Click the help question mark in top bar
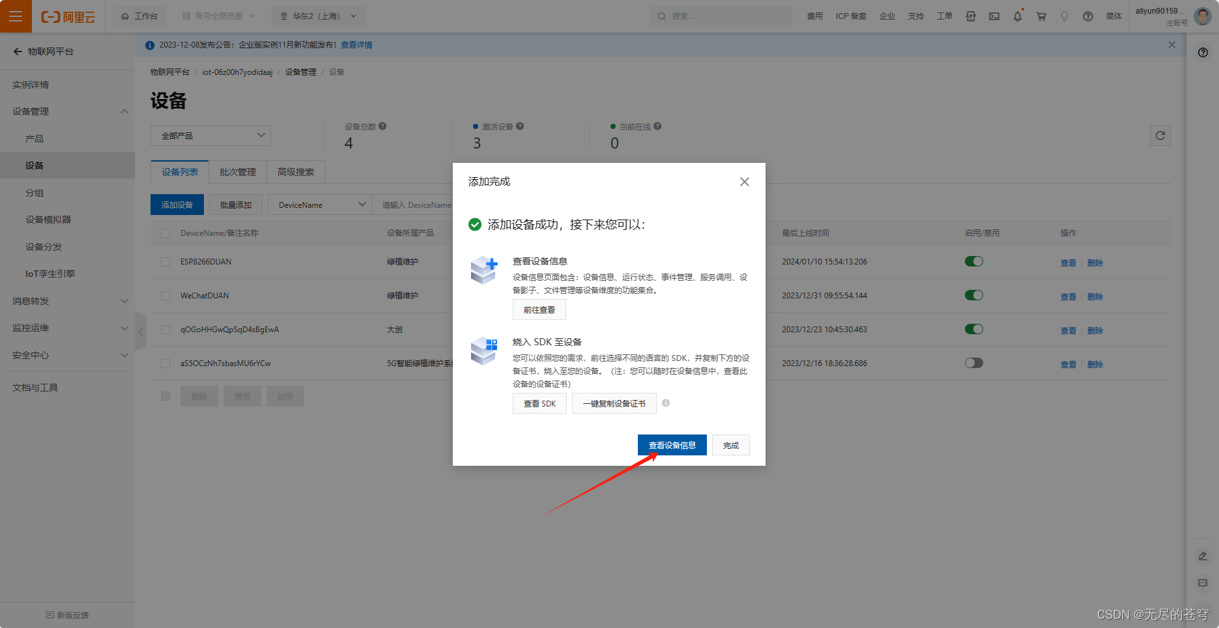1219x628 pixels. (1088, 16)
